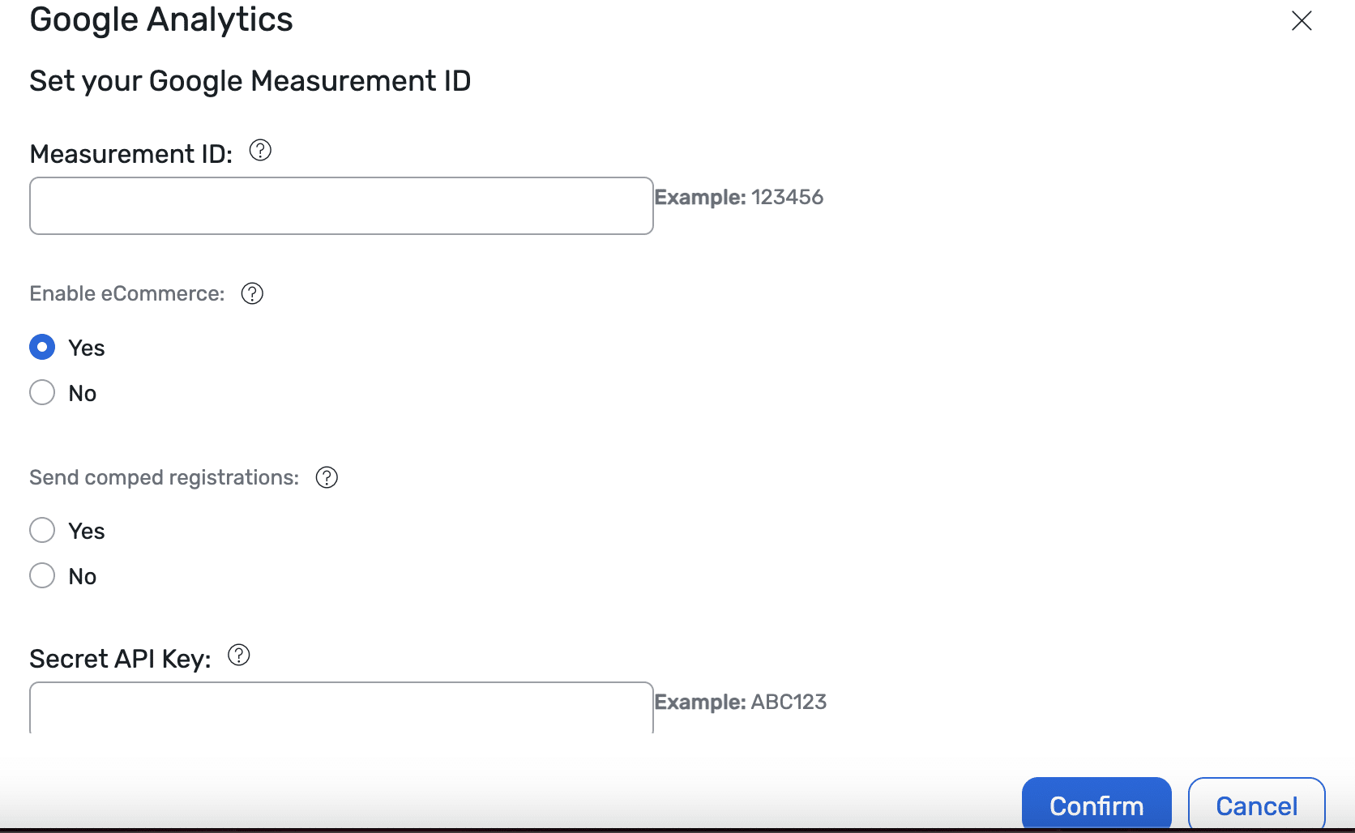Open the Measurement ID help tooltip
1355x833 pixels.
coord(259,150)
